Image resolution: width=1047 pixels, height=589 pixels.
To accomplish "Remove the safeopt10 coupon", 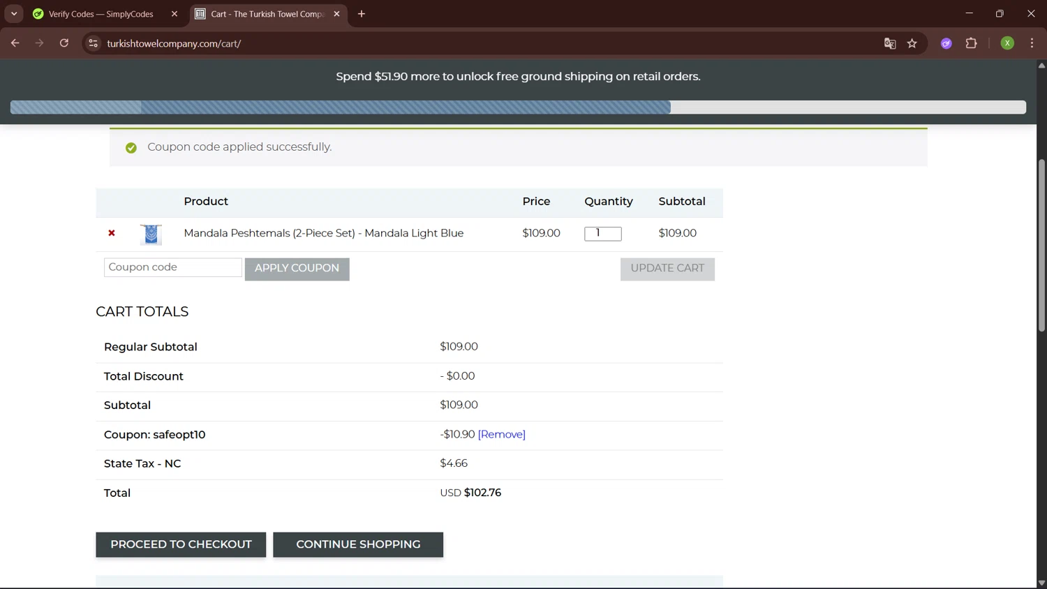I will [x=502, y=434].
